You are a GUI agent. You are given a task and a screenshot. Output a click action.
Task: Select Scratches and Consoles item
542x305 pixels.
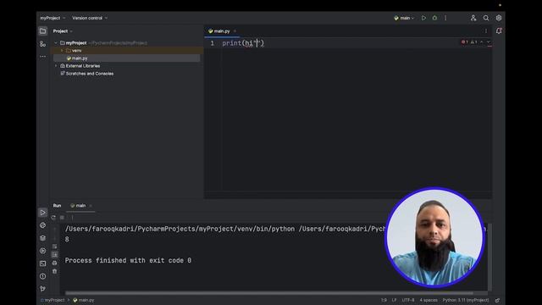point(86,74)
